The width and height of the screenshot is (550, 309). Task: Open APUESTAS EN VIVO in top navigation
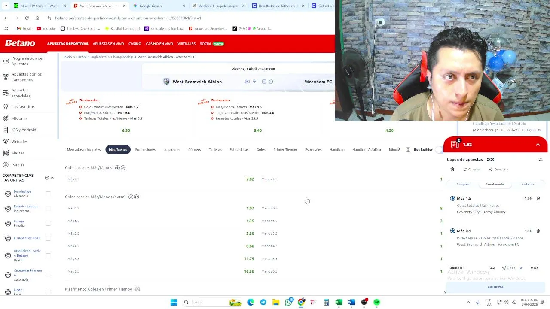[x=108, y=44]
